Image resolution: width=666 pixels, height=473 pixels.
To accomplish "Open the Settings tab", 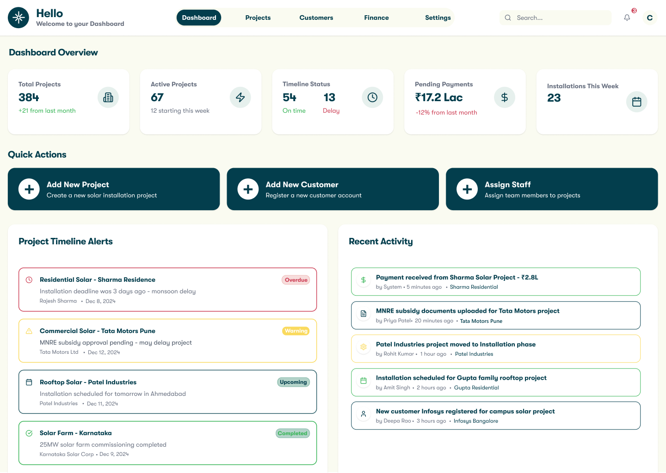I will pyautogui.click(x=438, y=18).
